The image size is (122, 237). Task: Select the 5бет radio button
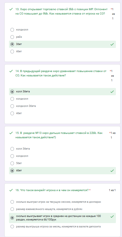pyautogui.click(x=12, y=164)
